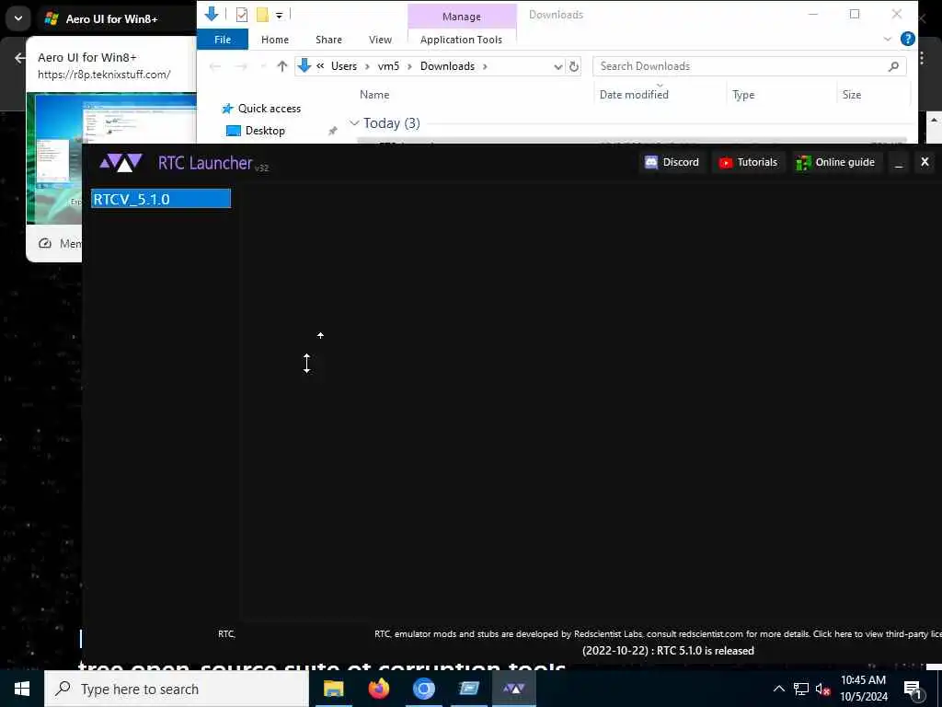
Task: Click the Aero UI page preview thumbnail
Action: [x=111, y=158]
